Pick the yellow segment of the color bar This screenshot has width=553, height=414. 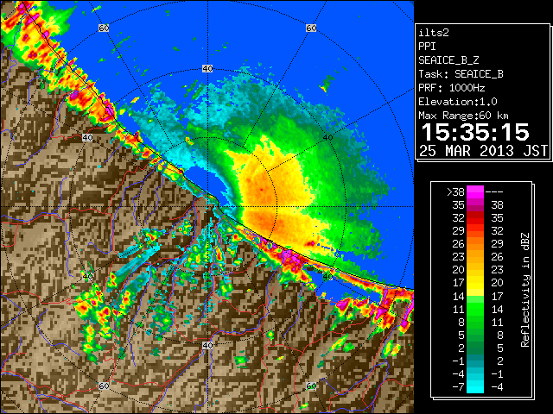475,283
